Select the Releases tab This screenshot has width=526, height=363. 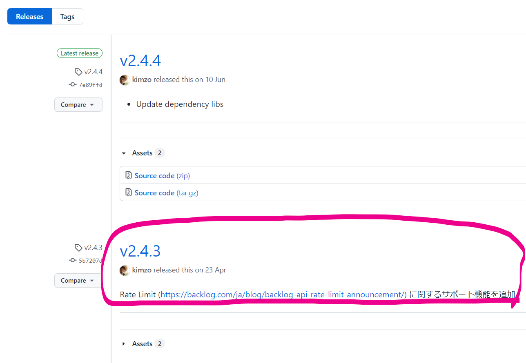(29, 16)
